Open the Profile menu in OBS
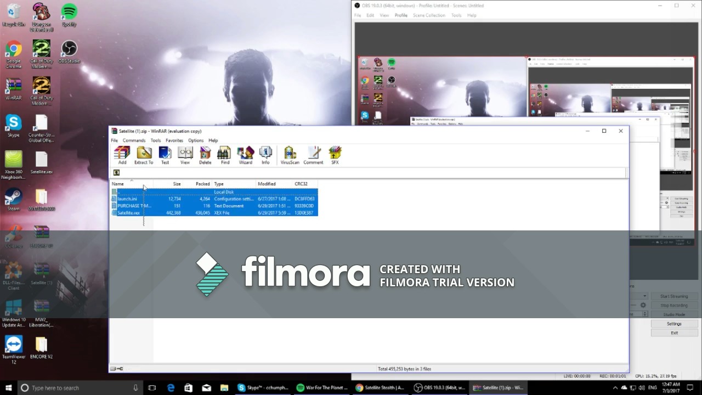Image resolution: width=702 pixels, height=395 pixels. pyautogui.click(x=401, y=15)
